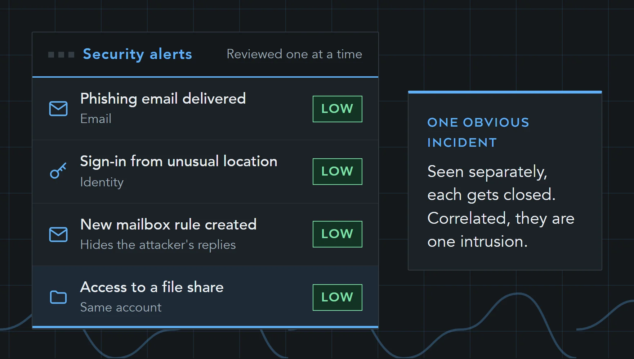Click the Reviewed one at a time subtitle
Viewport: 634px width, 359px height.
tap(294, 54)
